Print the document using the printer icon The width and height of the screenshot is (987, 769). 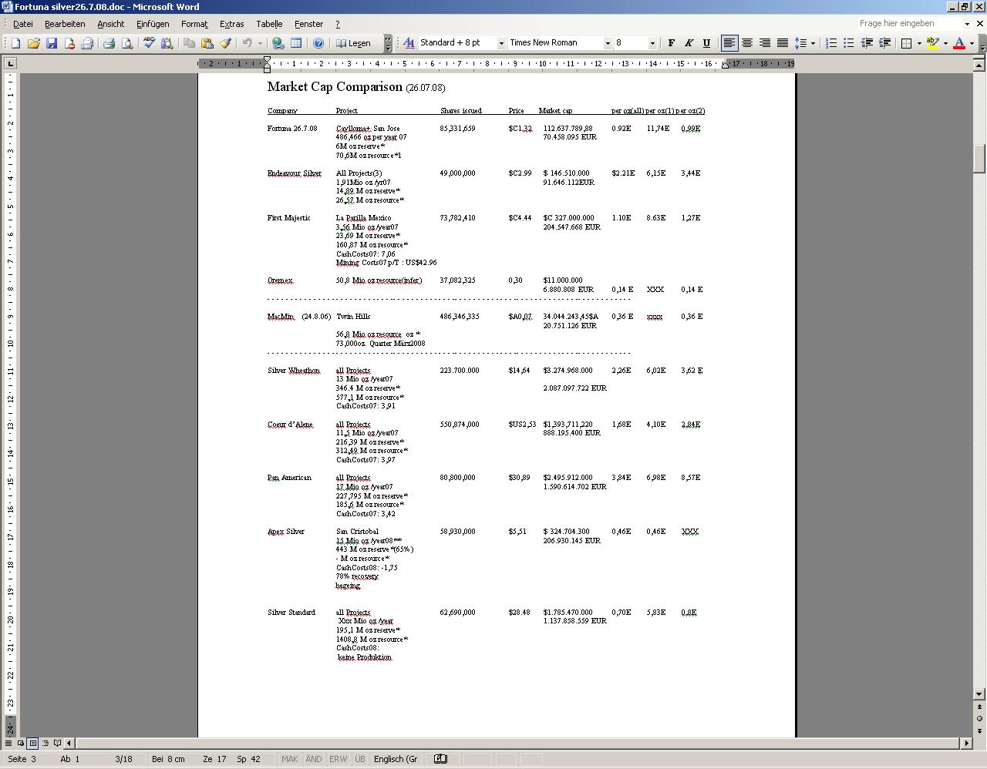(109, 43)
